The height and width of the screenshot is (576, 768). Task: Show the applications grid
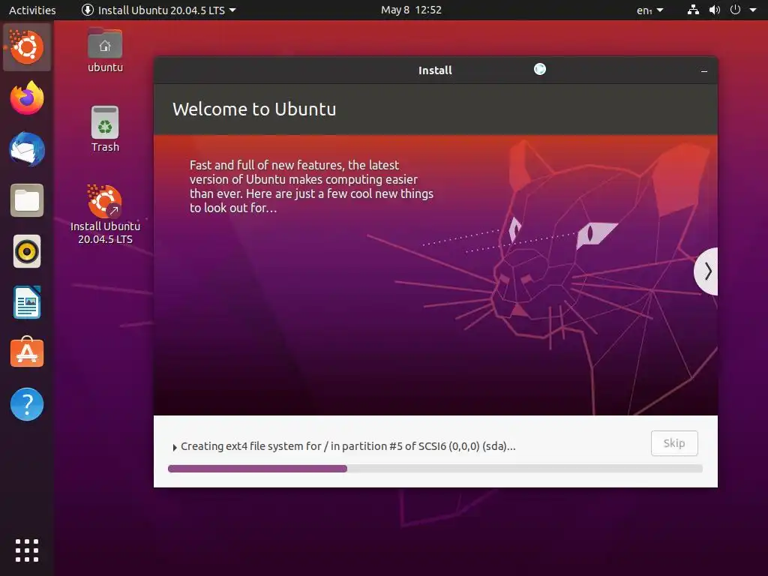27,550
